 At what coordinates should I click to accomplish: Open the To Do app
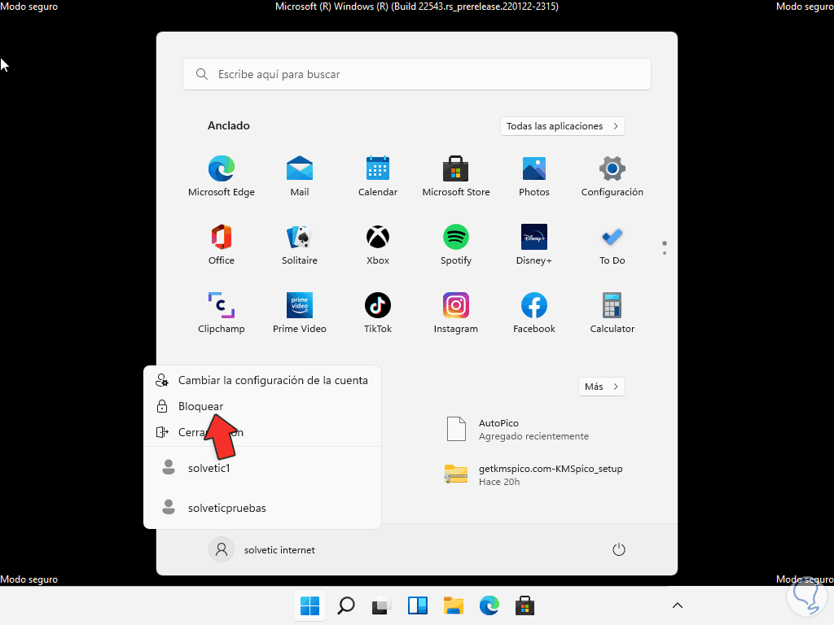(x=612, y=244)
